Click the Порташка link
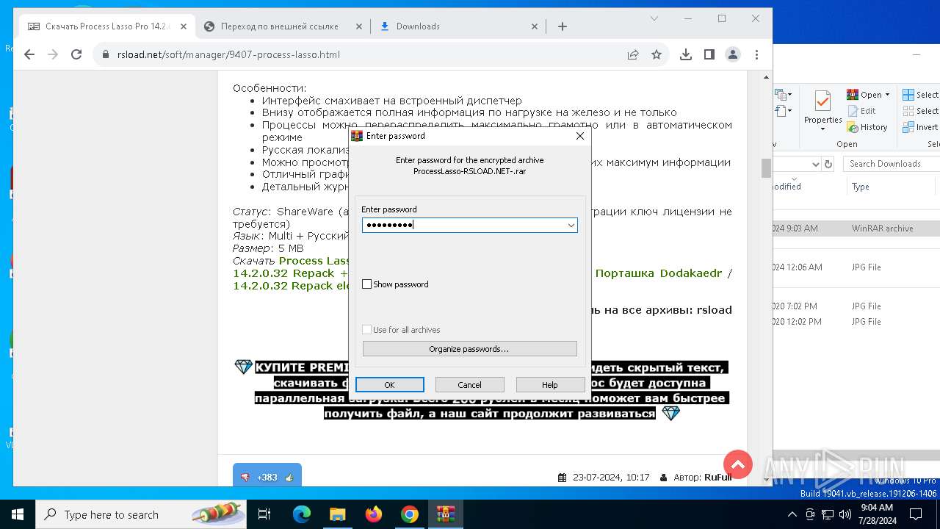 pos(624,273)
